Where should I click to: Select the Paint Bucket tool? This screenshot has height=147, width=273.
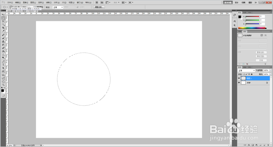pyautogui.click(x=3, y=51)
